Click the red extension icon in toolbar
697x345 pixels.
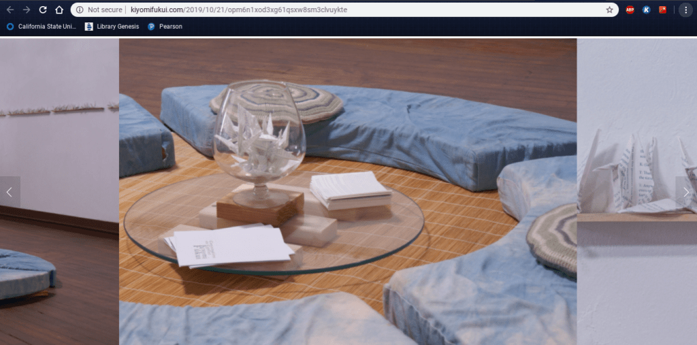pos(662,10)
